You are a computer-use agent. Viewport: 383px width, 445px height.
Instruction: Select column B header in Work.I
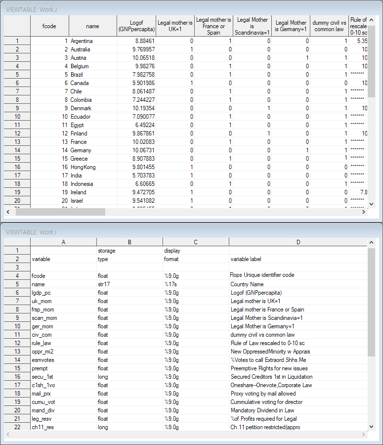129,242
